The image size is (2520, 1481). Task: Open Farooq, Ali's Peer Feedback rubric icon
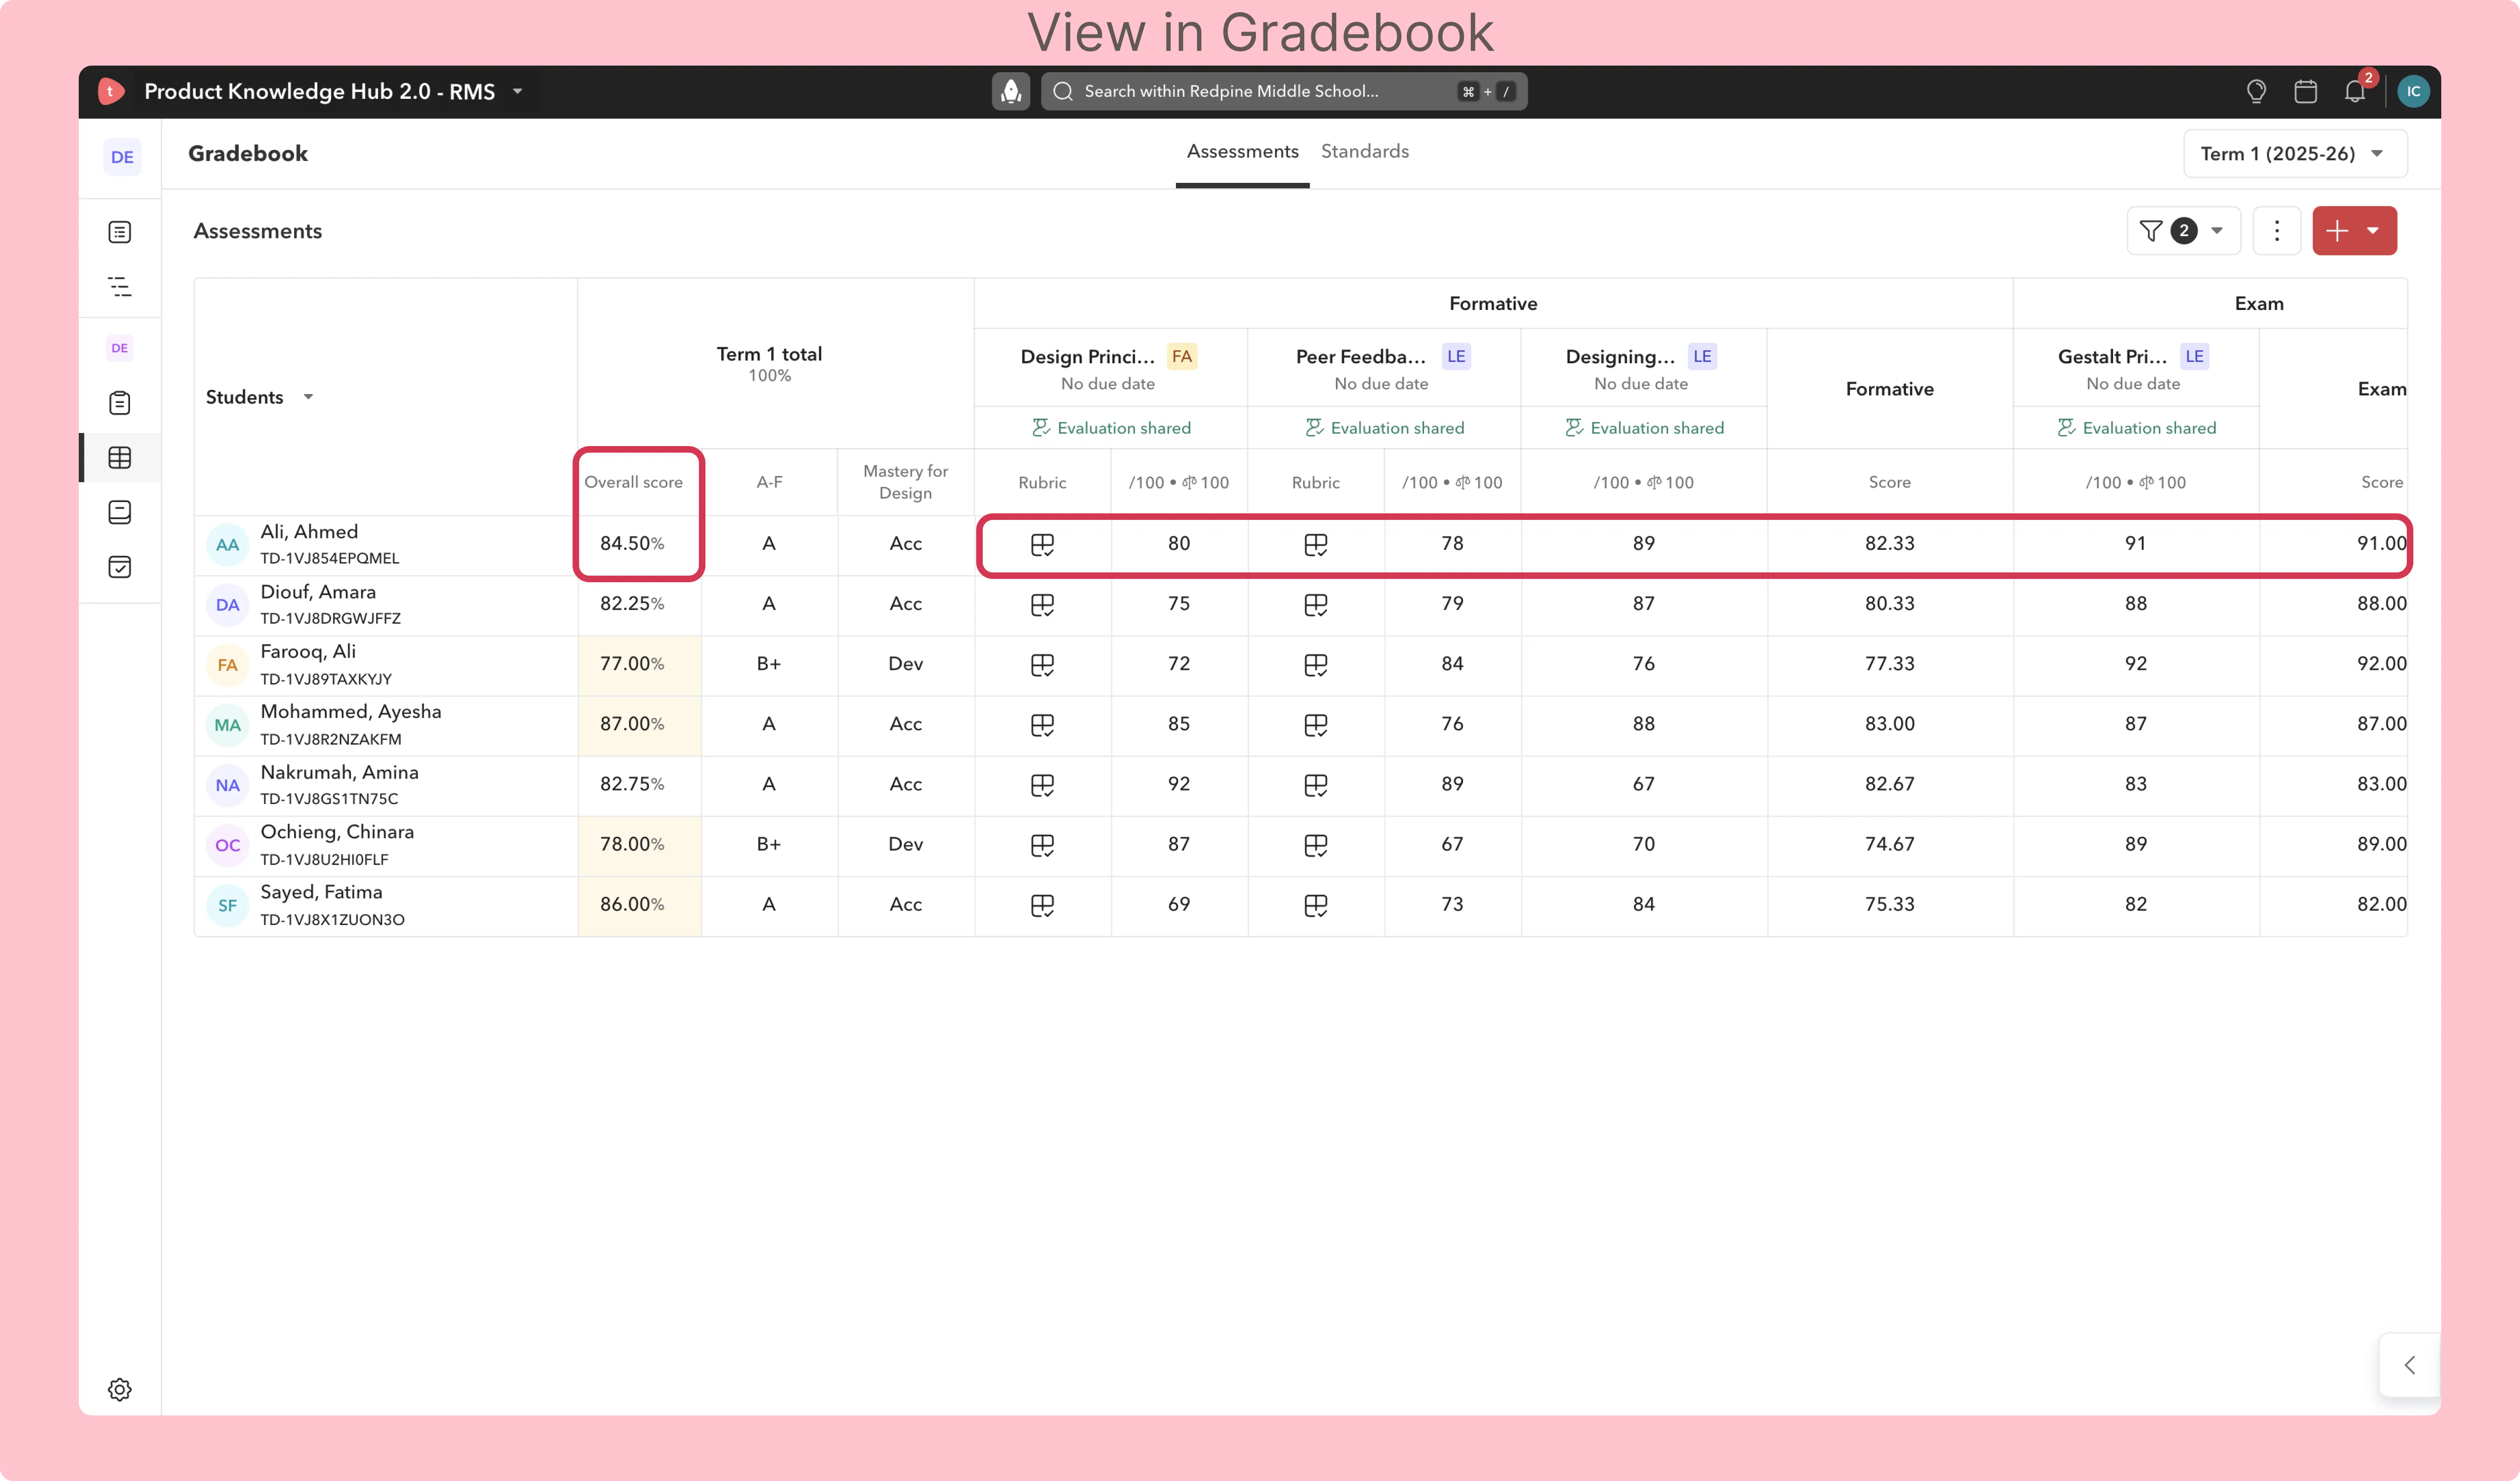pyautogui.click(x=1316, y=665)
